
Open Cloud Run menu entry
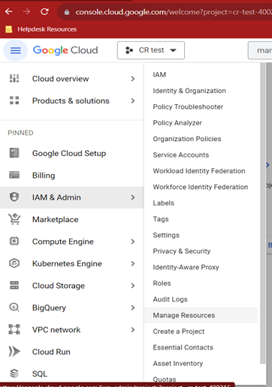(72, 352)
